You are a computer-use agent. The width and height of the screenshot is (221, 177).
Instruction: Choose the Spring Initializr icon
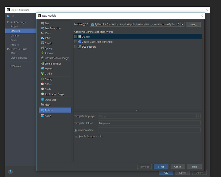click(x=42, y=64)
